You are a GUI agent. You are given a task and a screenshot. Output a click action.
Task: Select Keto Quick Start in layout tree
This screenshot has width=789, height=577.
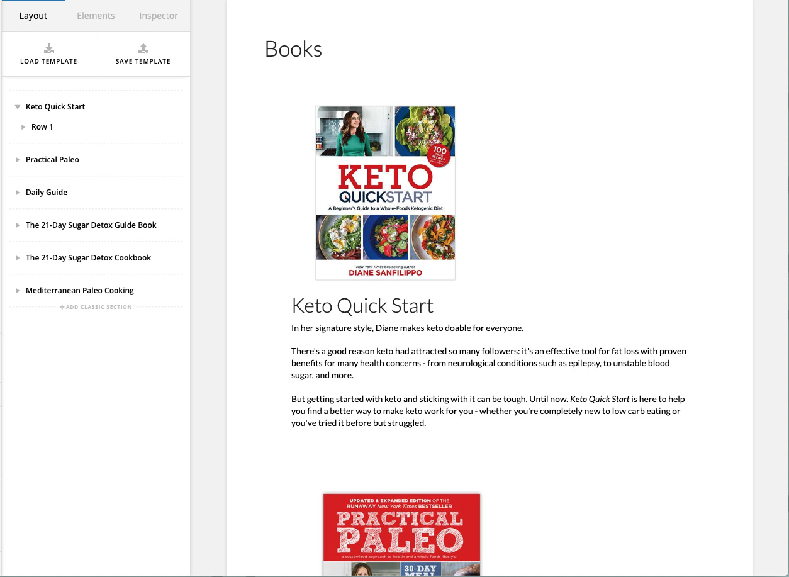coord(55,107)
